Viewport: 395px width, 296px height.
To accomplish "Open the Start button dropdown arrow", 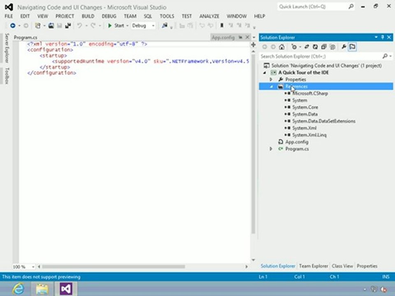I will (127, 25).
